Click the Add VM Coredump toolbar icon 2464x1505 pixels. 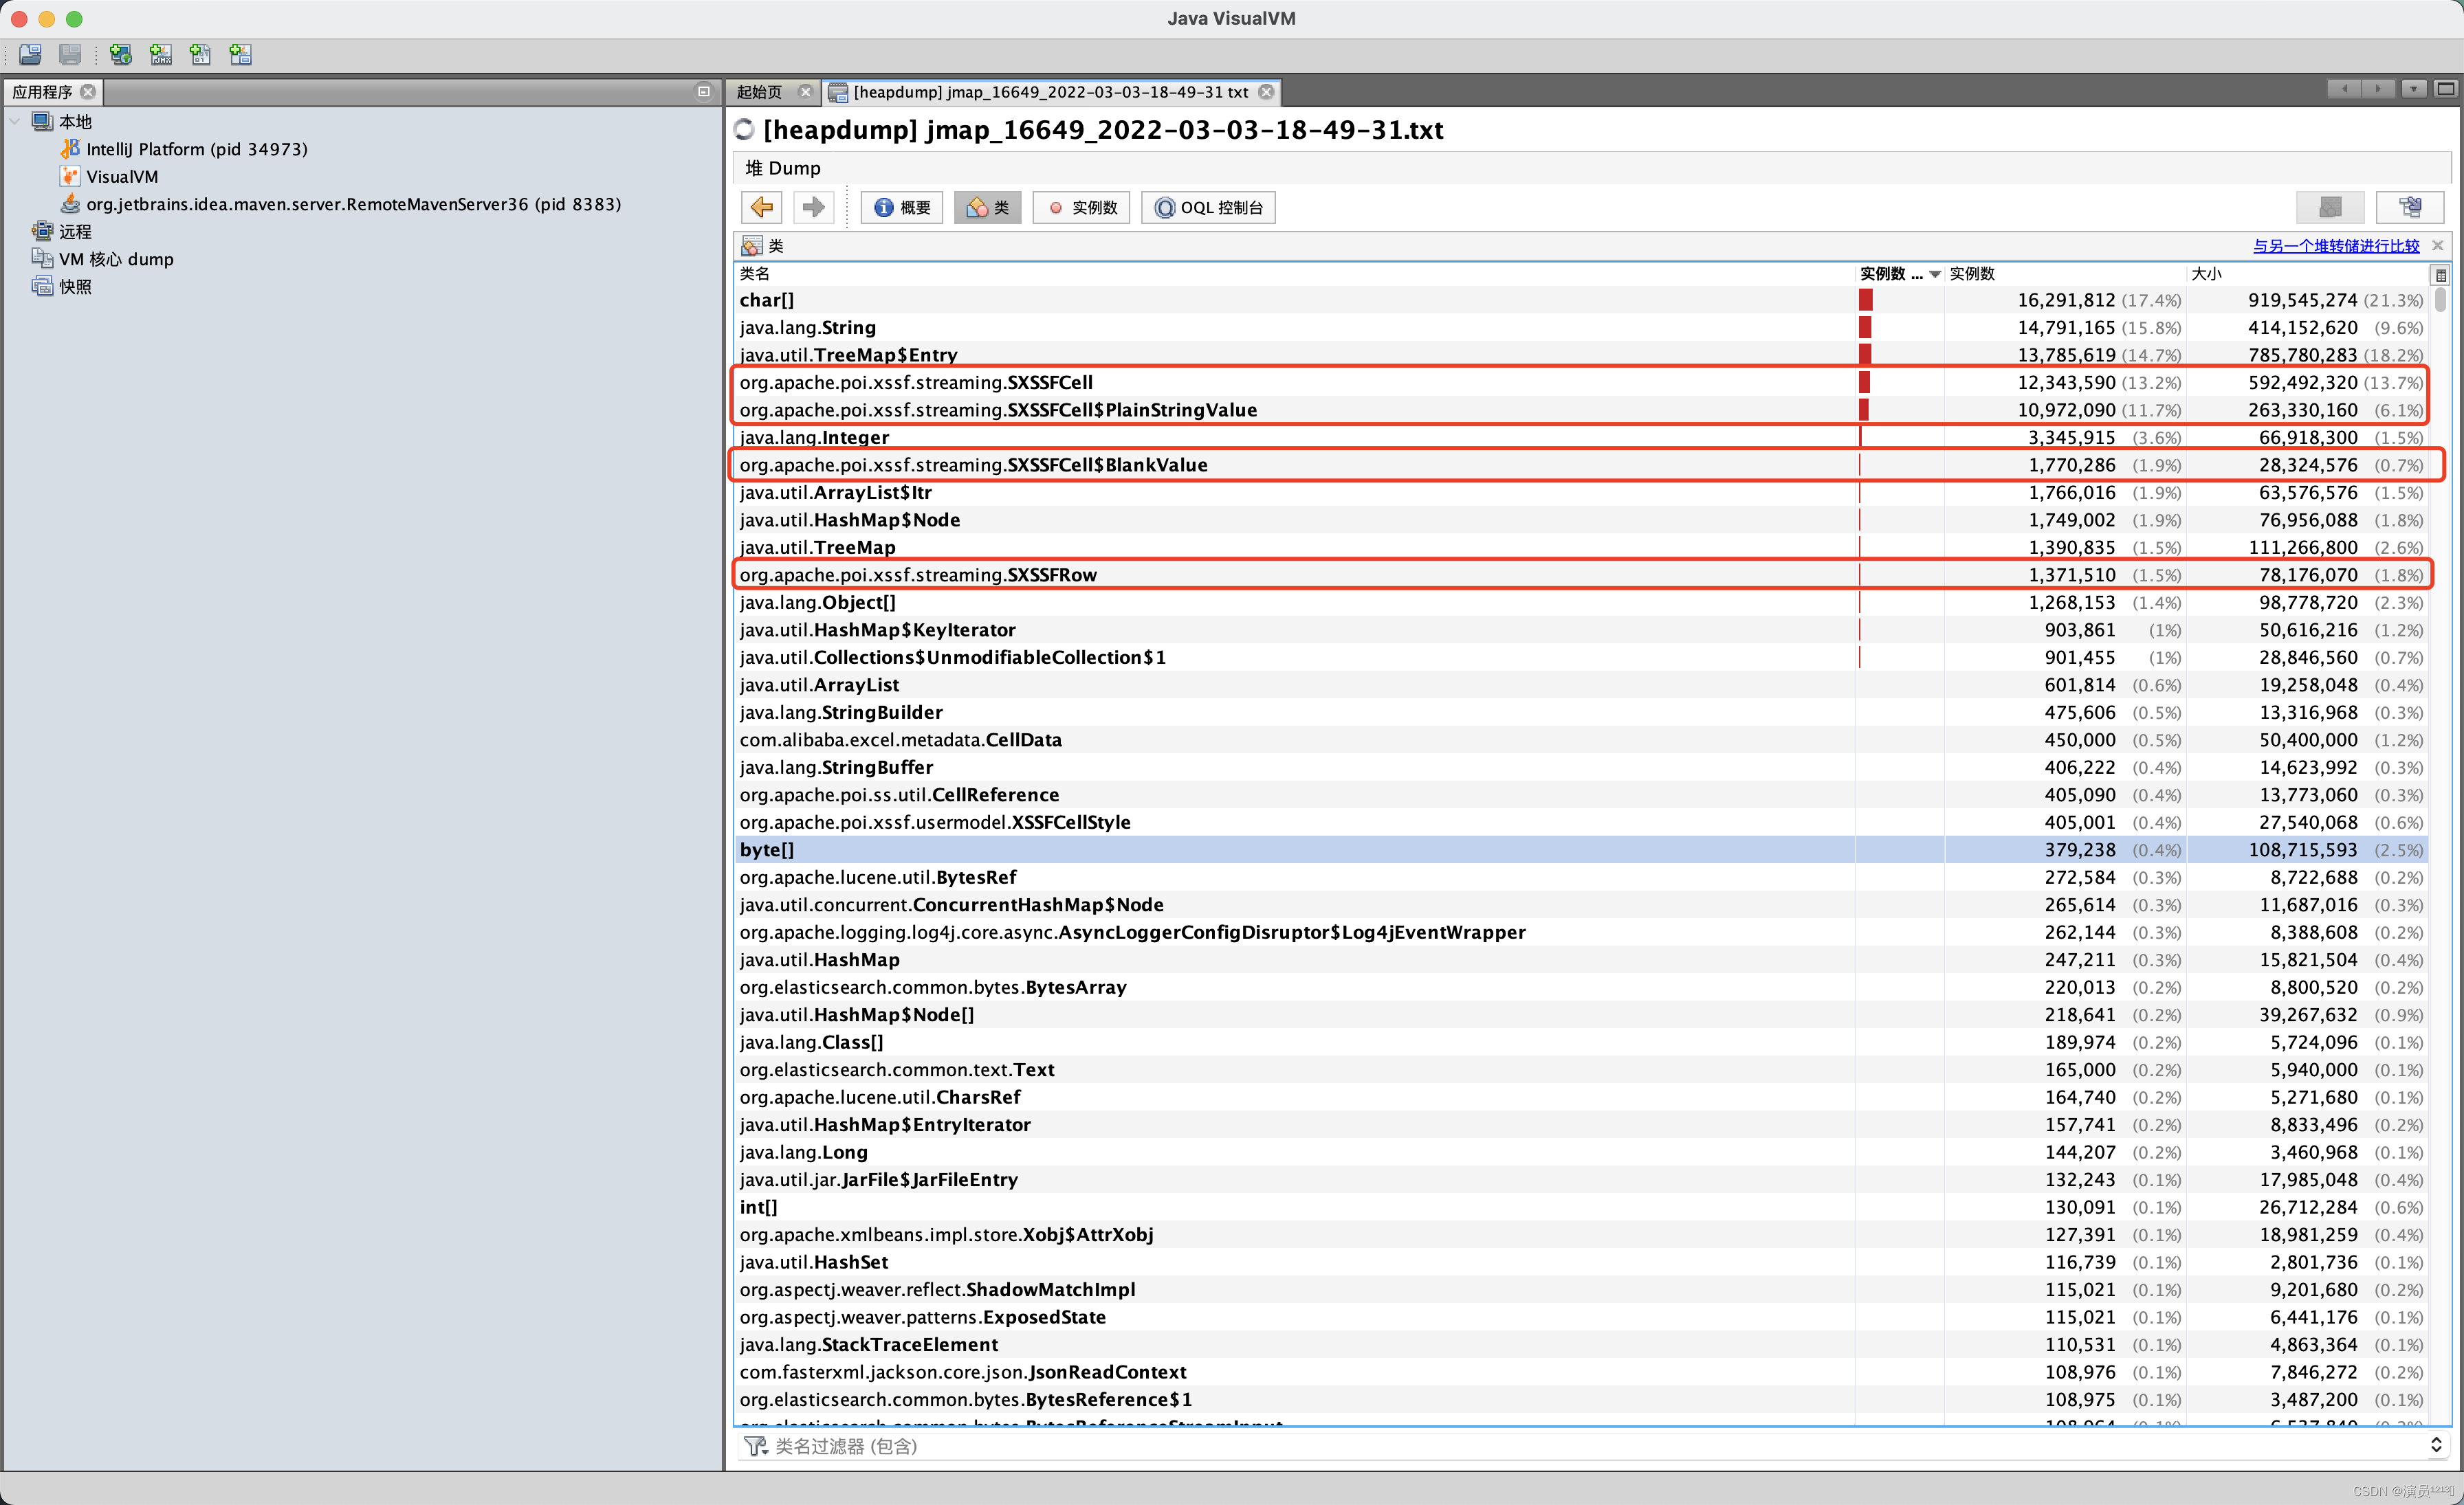tap(200, 54)
